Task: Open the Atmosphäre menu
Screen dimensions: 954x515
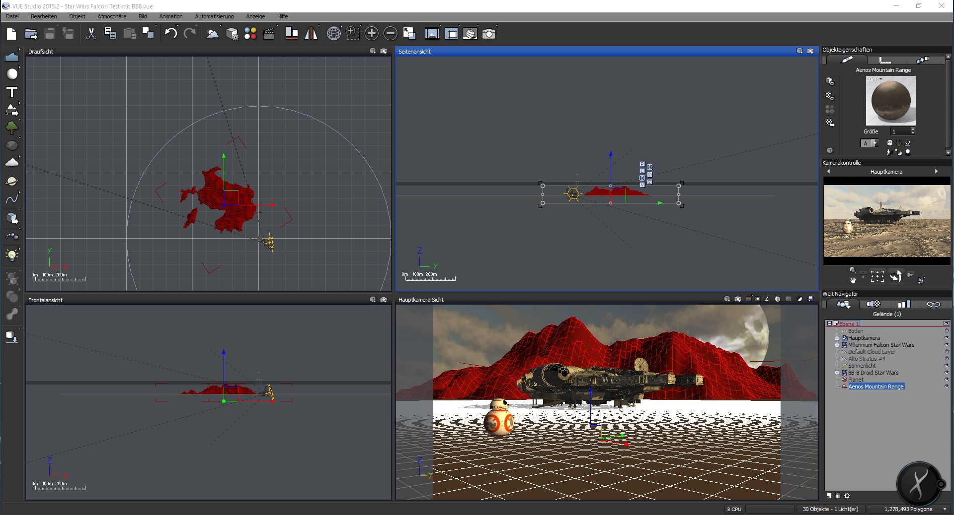Action: point(112,16)
